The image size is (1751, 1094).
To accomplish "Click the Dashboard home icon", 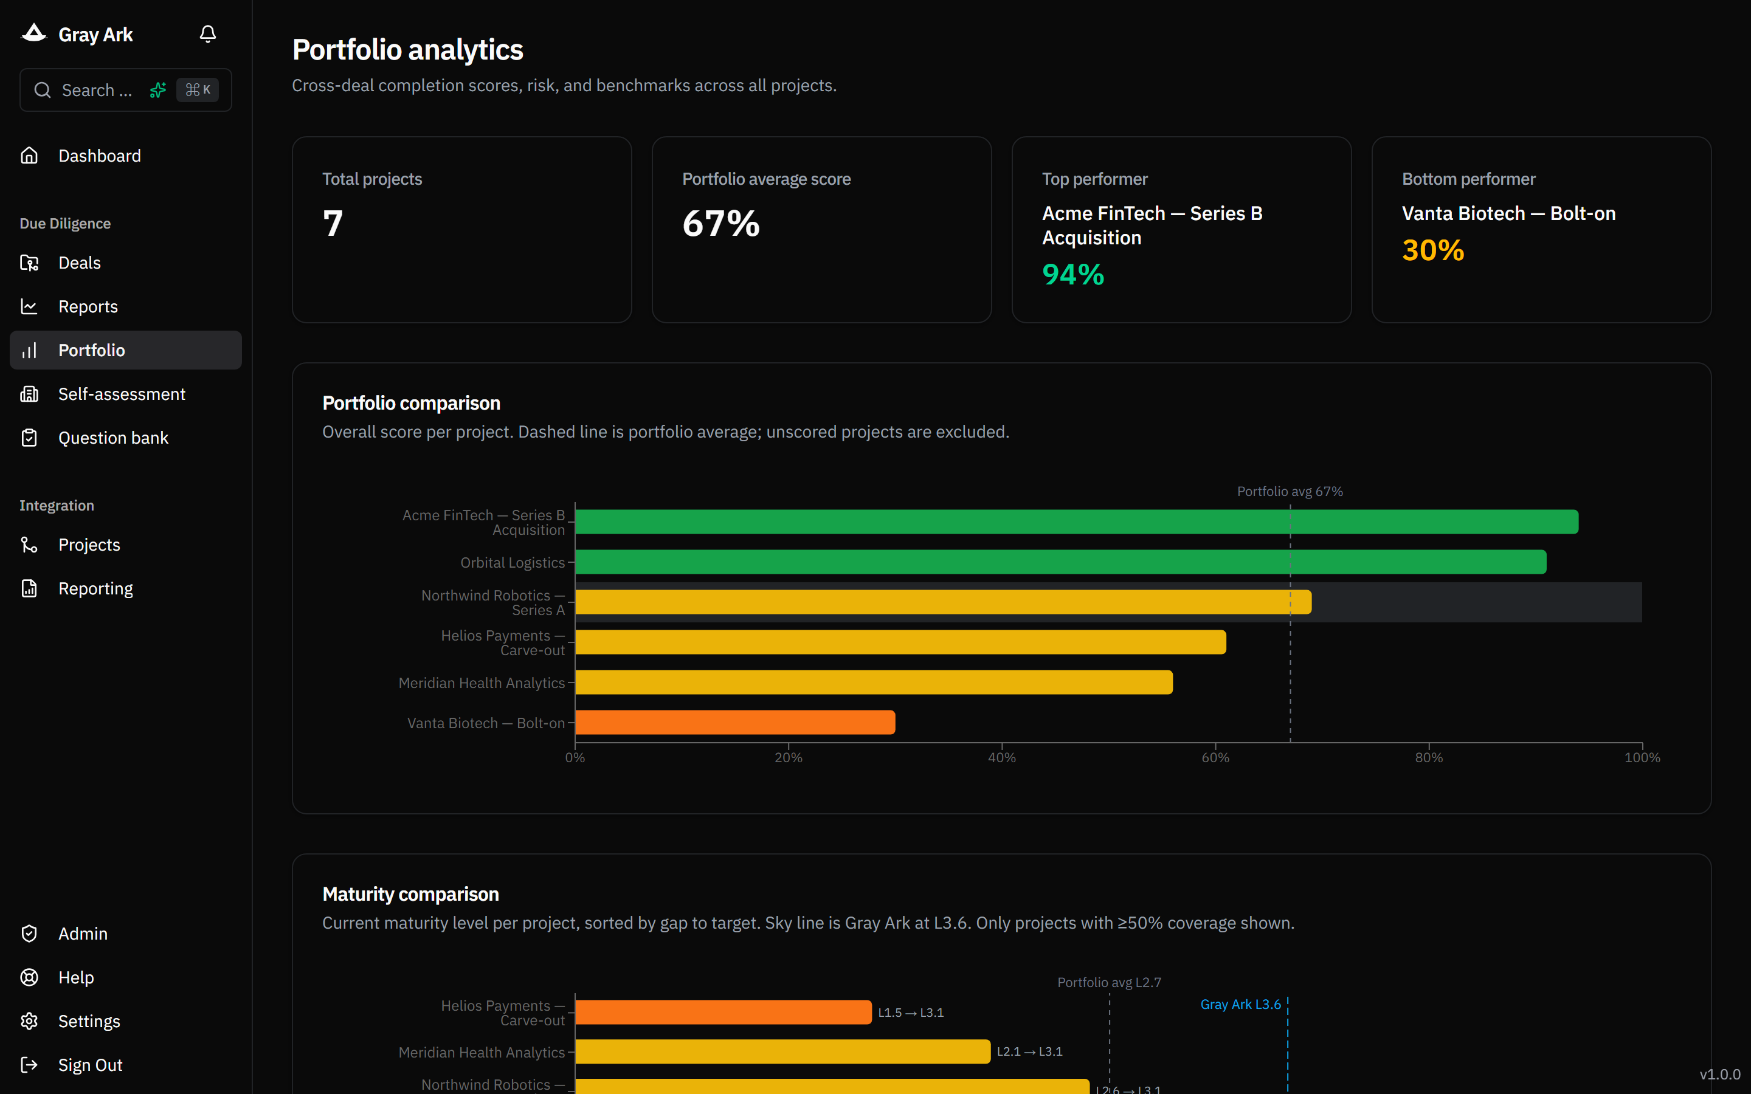I will pyautogui.click(x=29, y=156).
